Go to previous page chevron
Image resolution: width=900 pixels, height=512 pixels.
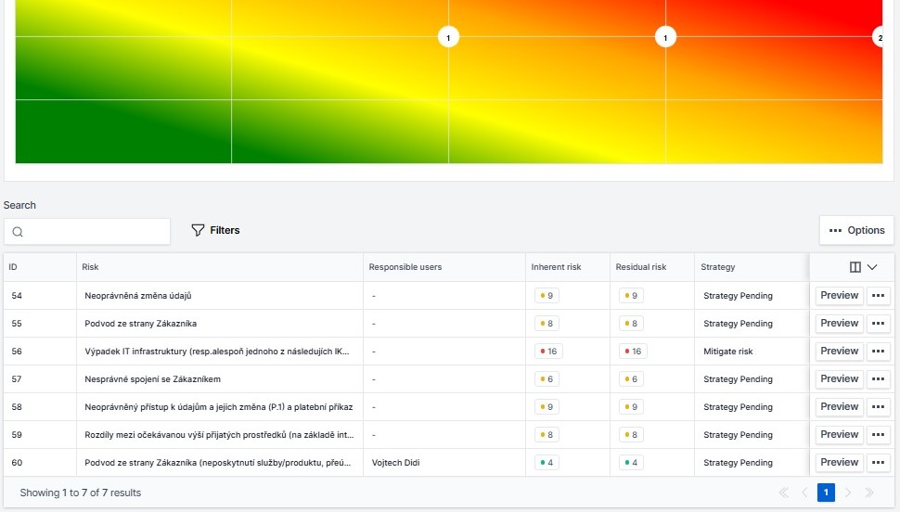coord(804,493)
